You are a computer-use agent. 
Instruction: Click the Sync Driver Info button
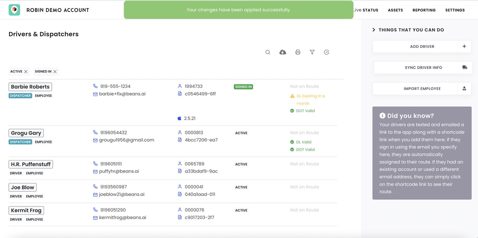(x=423, y=68)
